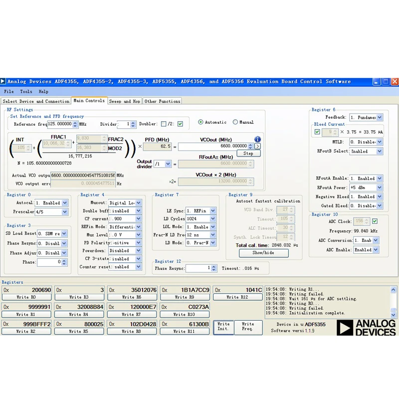This screenshot has width=399, height=399.
Task: Open the Help menu
Action: click(43, 91)
